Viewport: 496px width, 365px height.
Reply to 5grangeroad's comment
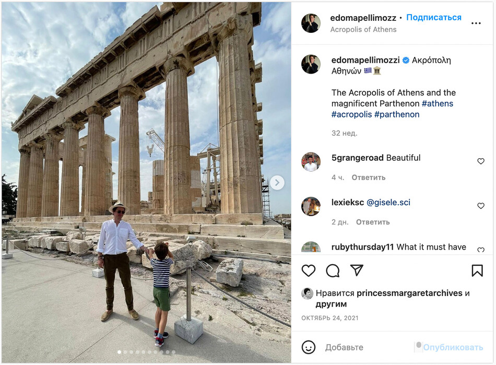tap(368, 178)
